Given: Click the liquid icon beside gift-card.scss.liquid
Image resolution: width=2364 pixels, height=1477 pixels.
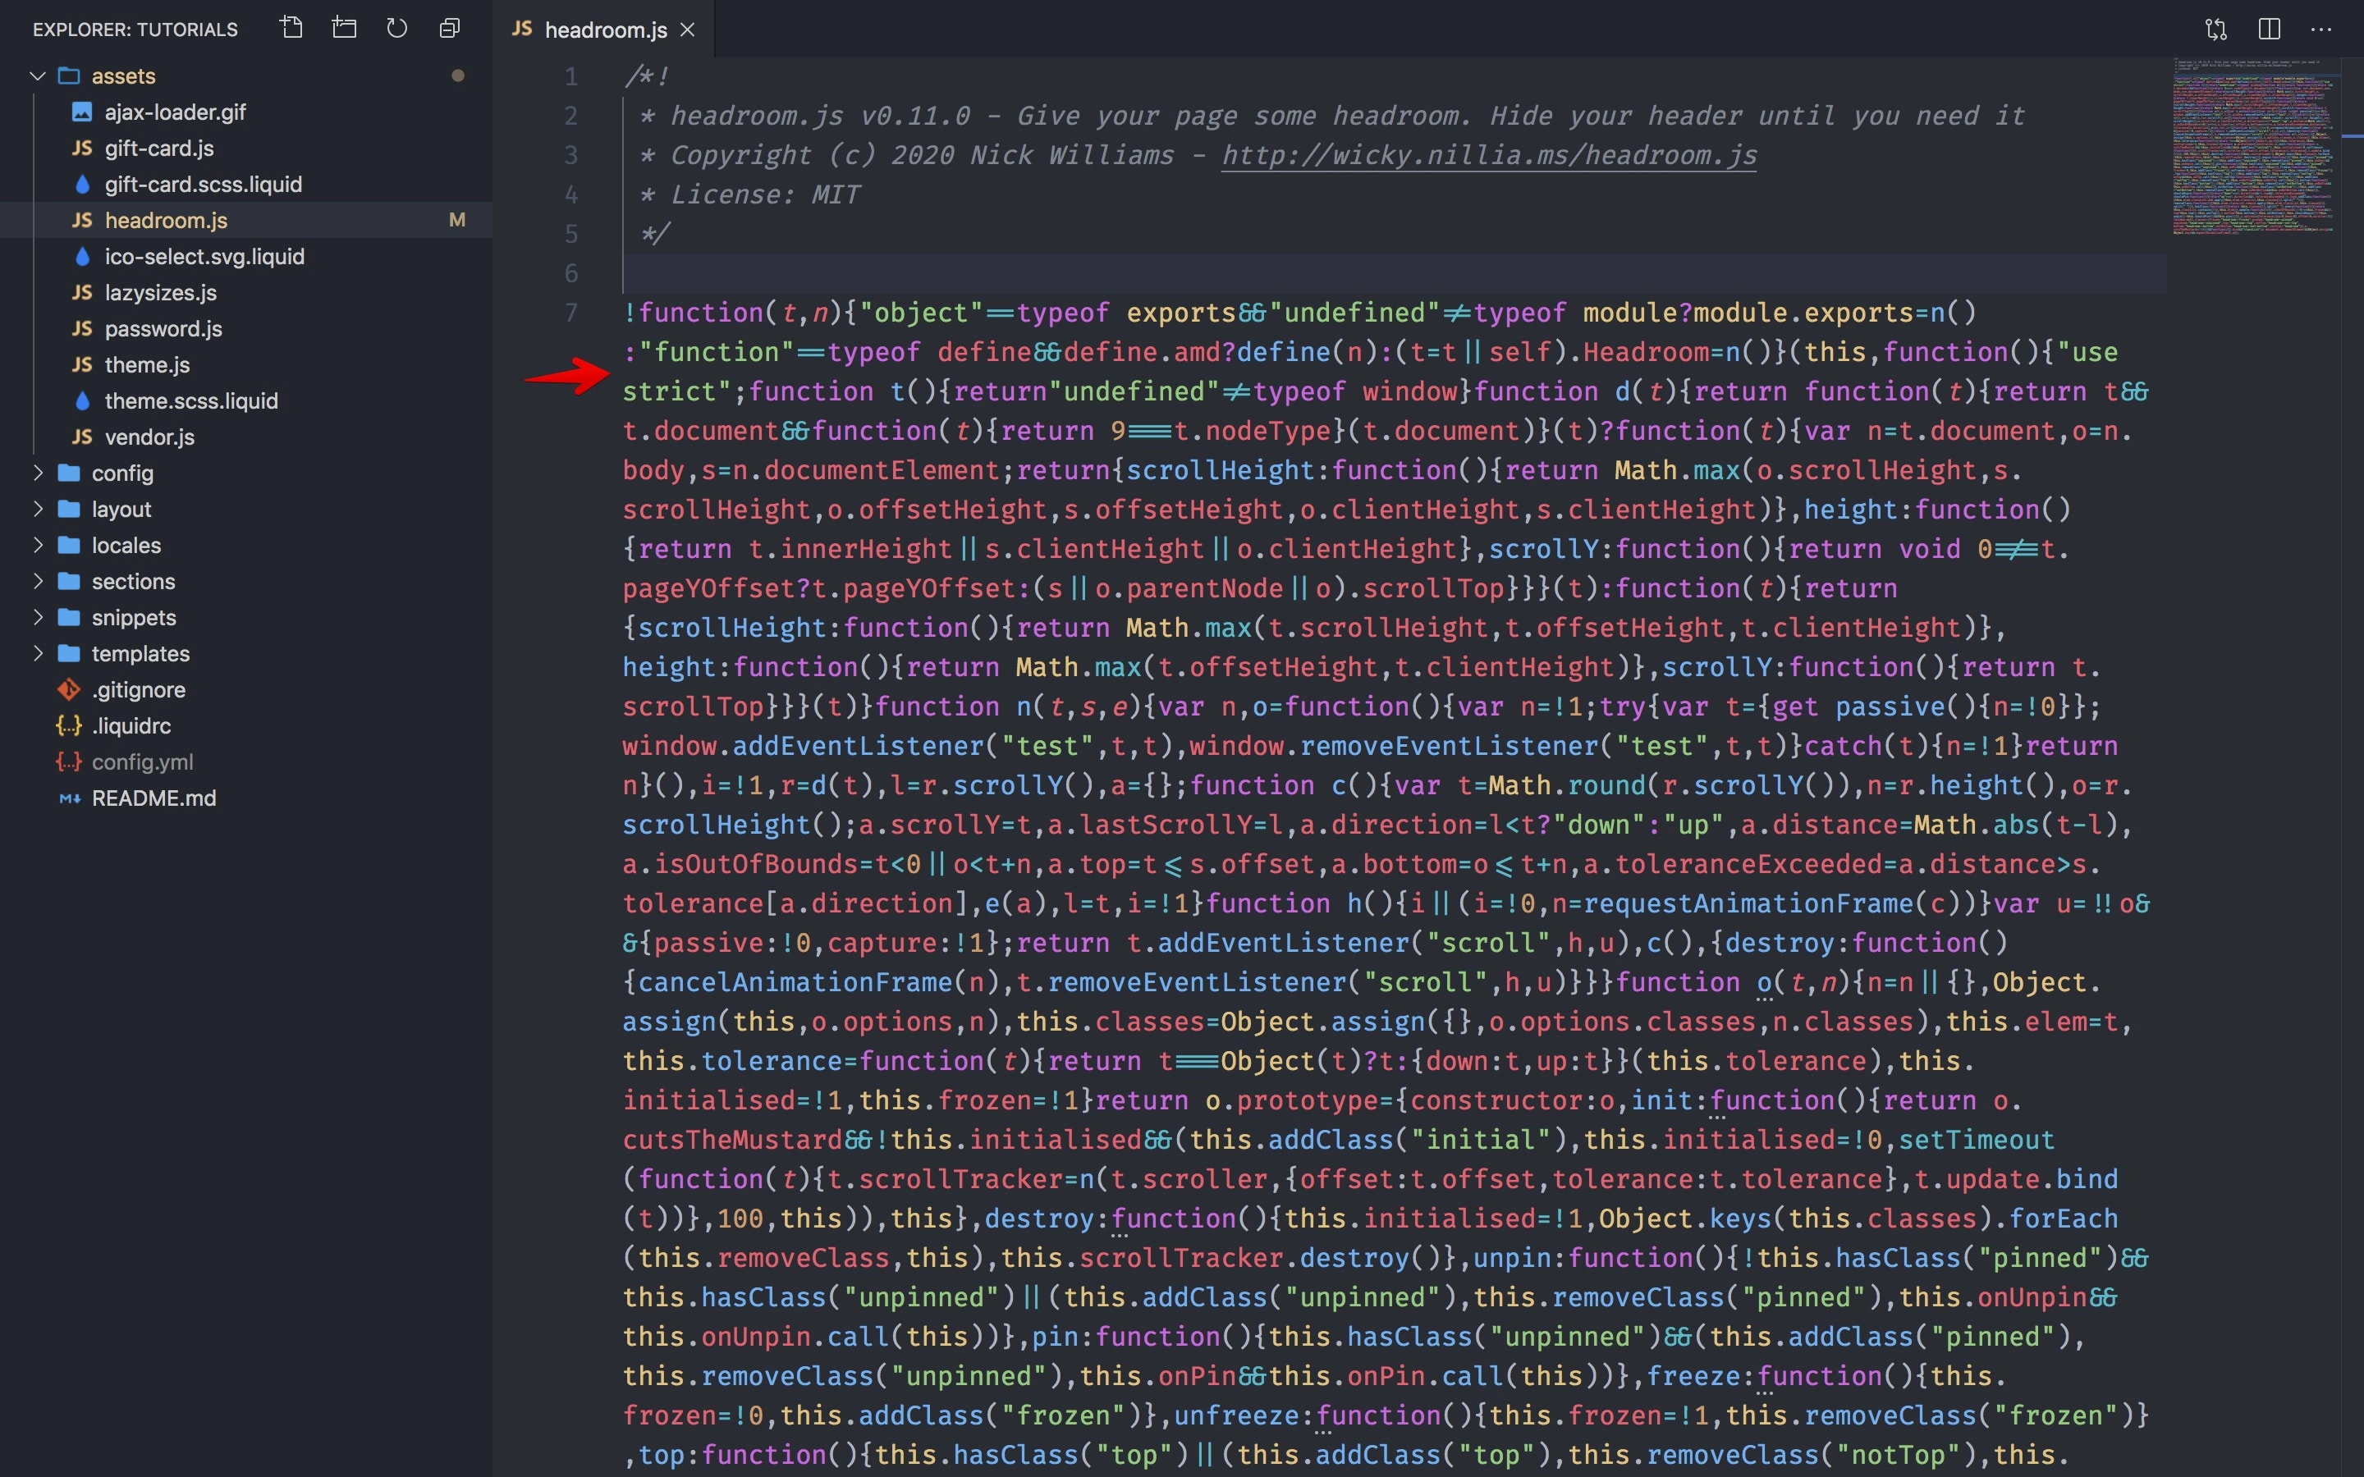Looking at the screenshot, I should 82,185.
